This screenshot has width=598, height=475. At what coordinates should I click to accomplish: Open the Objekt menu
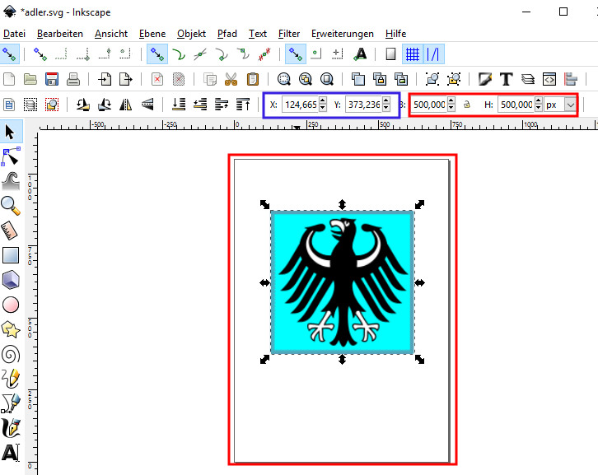(x=191, y=34)
